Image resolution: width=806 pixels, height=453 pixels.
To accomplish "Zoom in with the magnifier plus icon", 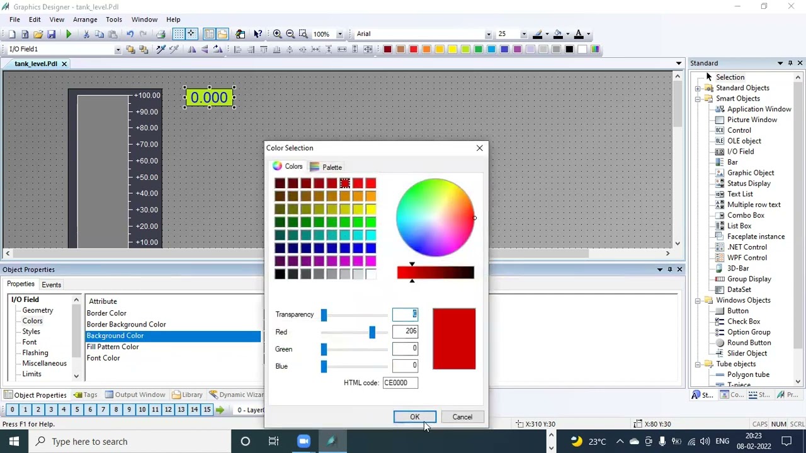I will click(277, 34).
